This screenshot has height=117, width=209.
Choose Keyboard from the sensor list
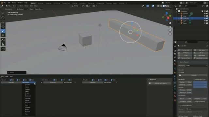tap(28, 96)
